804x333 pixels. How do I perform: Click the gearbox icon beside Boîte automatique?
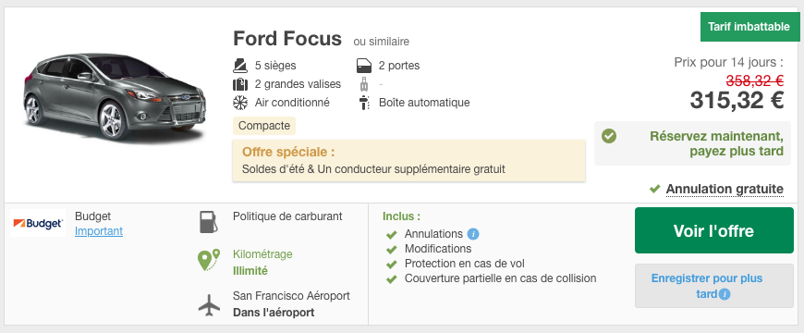pos(364,103)
